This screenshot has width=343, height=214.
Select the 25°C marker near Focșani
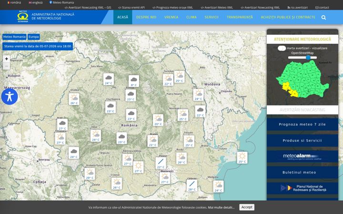[x=189, y=141]
